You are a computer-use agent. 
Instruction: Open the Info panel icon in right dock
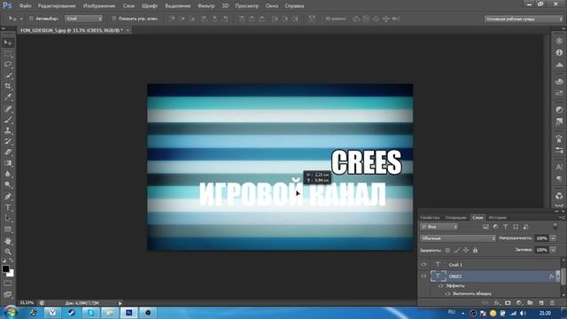tap(559, 53)
